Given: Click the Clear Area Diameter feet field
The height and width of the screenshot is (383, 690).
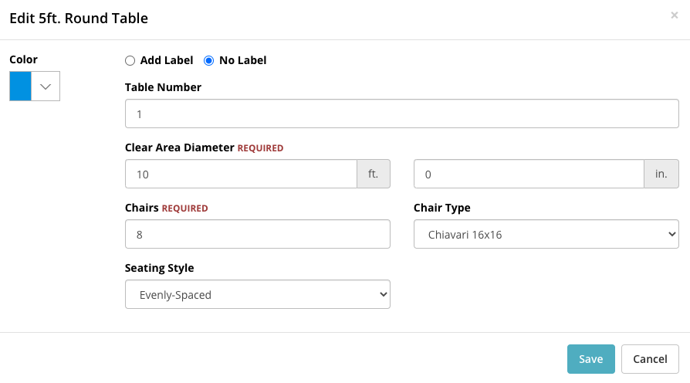Looking at the screenshot, I should [x=241, y=174].
